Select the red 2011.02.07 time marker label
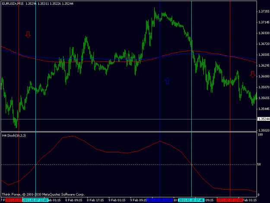The height and width of the screenshot is (203, 270). 13,200
